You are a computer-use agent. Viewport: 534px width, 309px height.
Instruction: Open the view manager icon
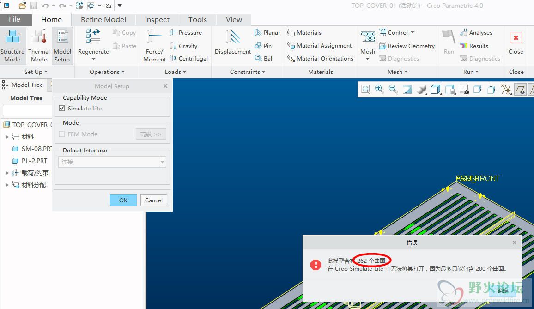pos(464,89)
